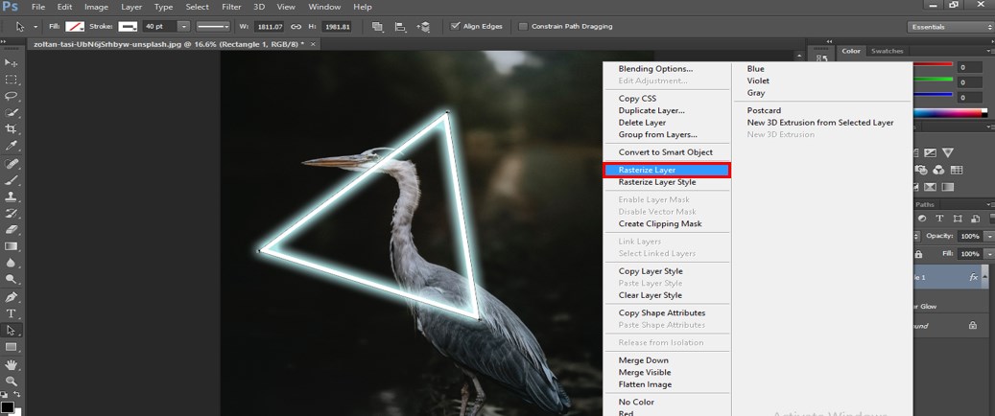995x416 pixels.
Task: Open the Filter menu
Action: (x=231, y=7)
